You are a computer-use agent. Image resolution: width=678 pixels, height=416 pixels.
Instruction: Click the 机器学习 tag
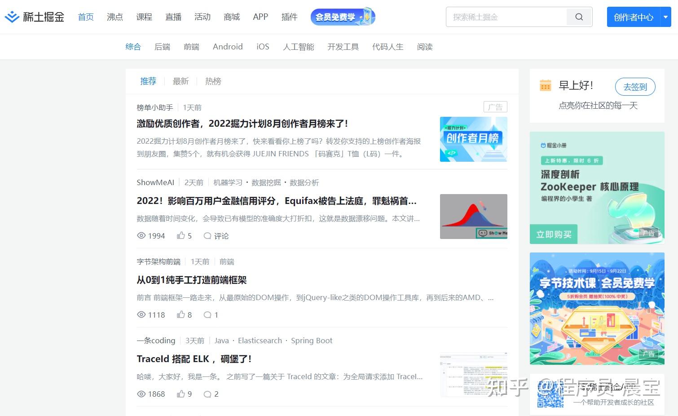pyautogui.click(x=228, y=182)
